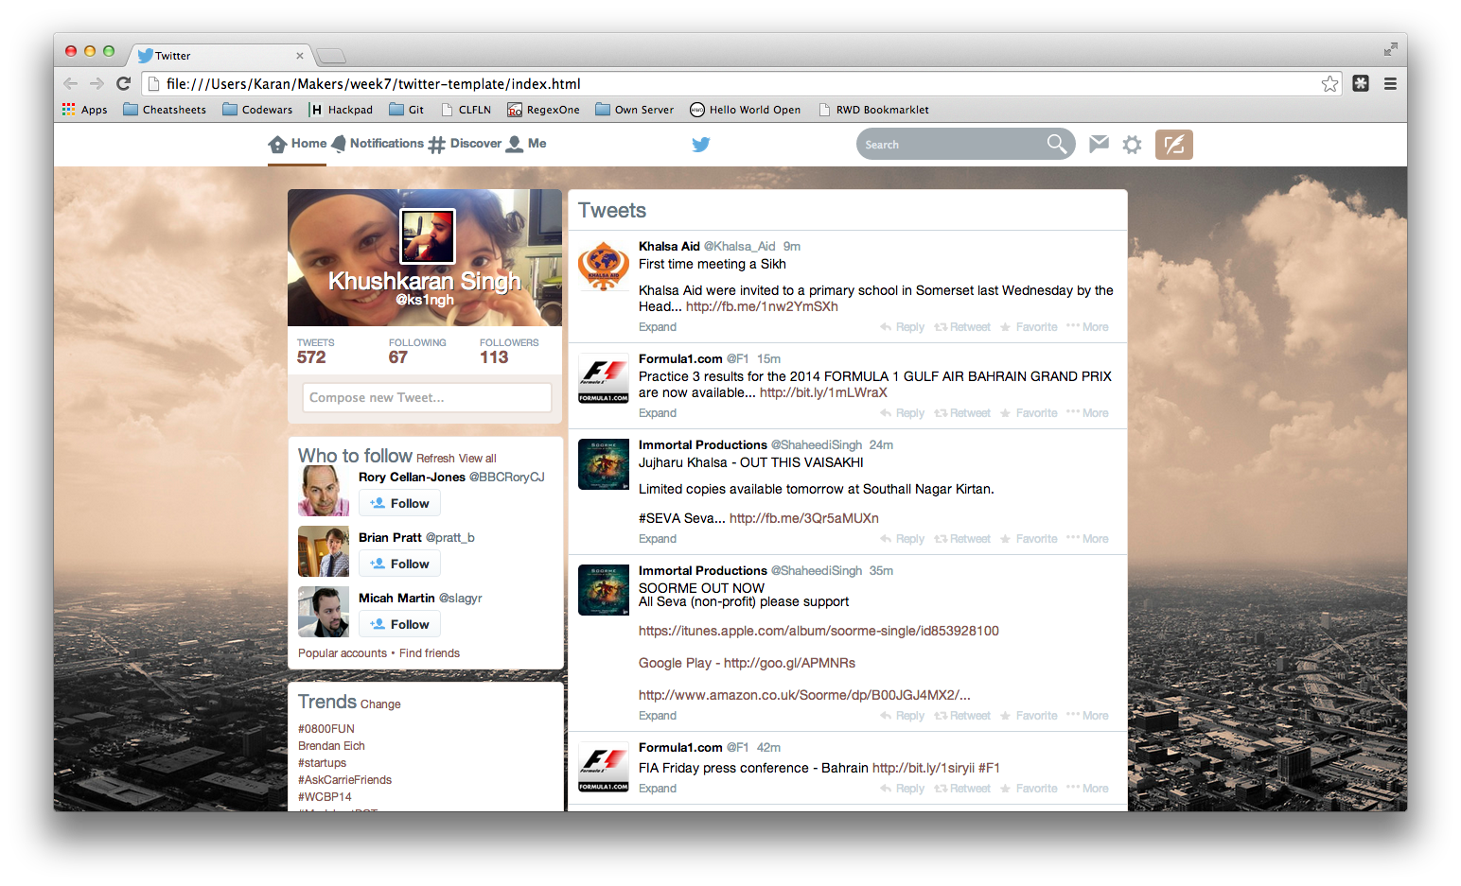
Task: Open the Find friends link
Action: pyautogui.click(x=430, y=653)
